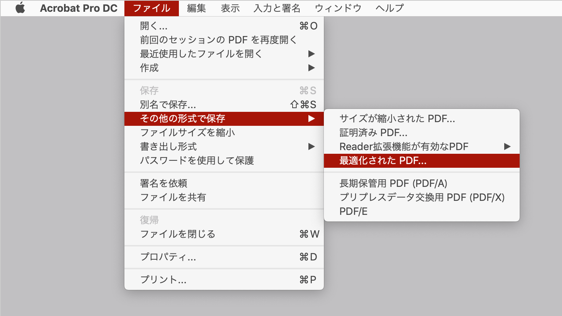This screenshot has width=562, height=316.
Task: Choose ファイルを共有 menu item
Action: (x=224, y=197)
